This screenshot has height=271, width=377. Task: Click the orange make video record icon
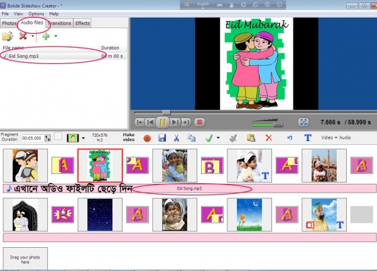point(147,138)
